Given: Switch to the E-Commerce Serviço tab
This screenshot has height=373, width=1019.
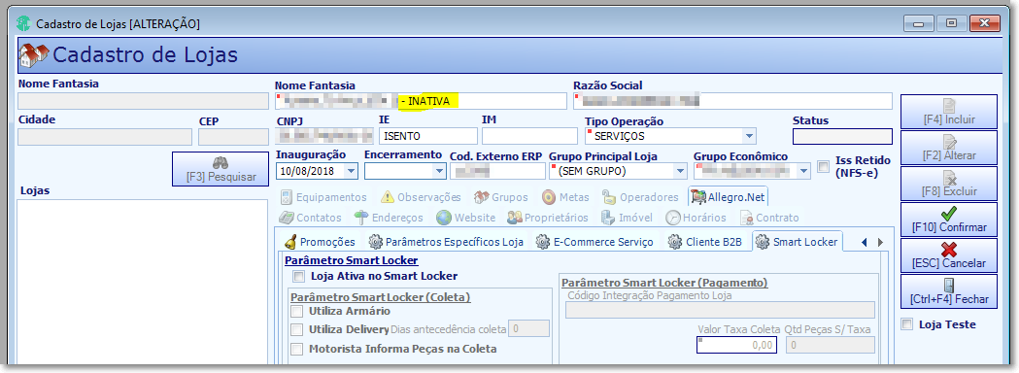Looking at the screenshot, I should pos(595,242).
